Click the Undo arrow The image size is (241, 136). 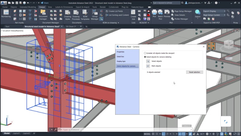tap(28, 3)
